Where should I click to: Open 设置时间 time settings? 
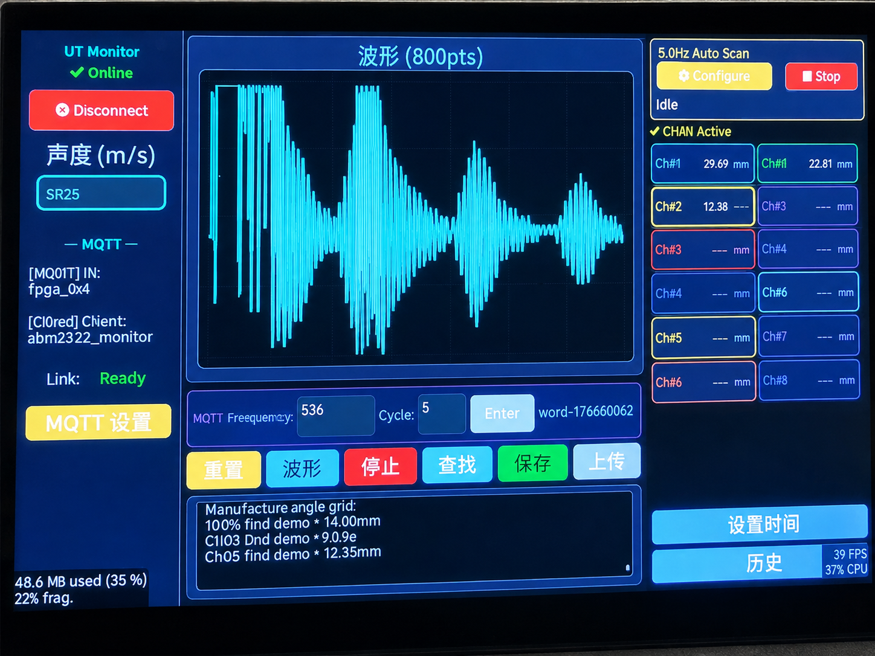pyautogui.click(x=760, y=524)
